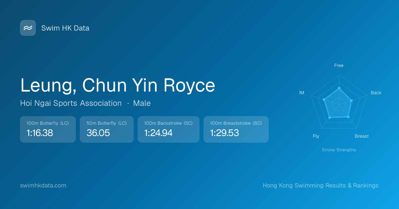Click the Free axis label on radar chart

tap(339, 65)
